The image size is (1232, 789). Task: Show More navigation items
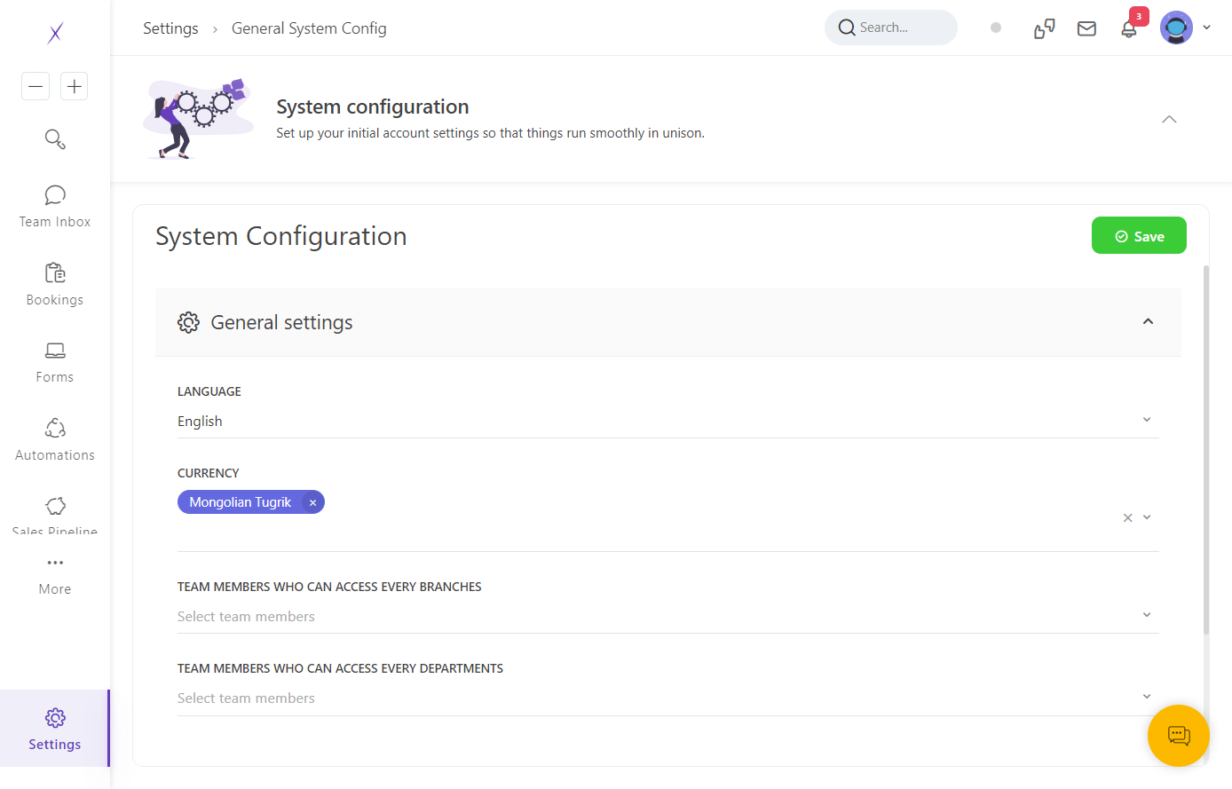point(55,576)
